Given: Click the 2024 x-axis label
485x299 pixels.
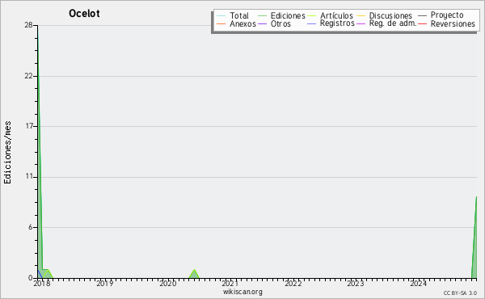Looking at the screenshot, I should click(419, 283).
